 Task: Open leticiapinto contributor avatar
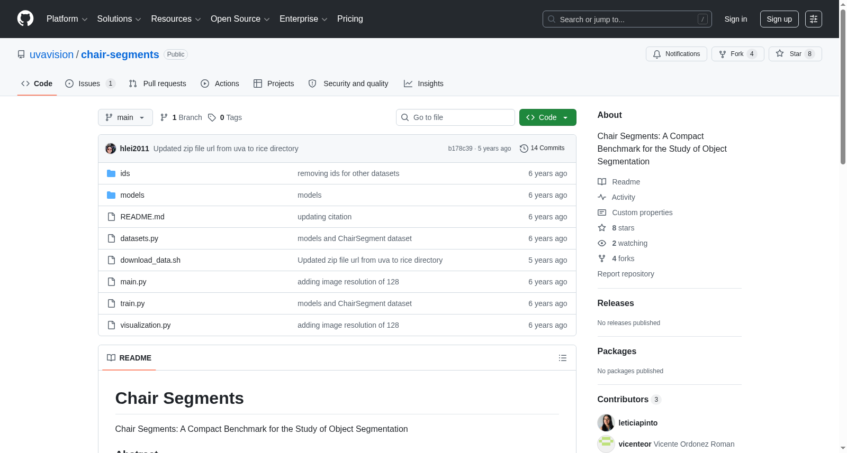[x=606, y=423]
